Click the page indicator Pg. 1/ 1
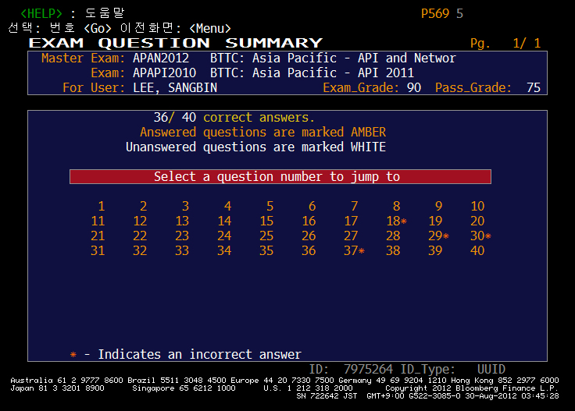 [505, 43]
